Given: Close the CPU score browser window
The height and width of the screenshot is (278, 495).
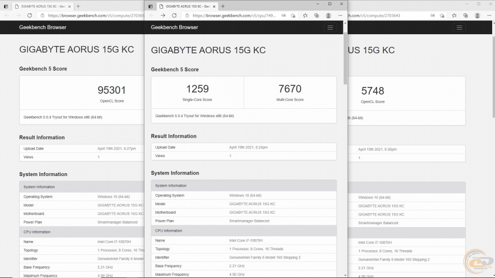Looking at the screenshot, I should click(x=341, y=4).
